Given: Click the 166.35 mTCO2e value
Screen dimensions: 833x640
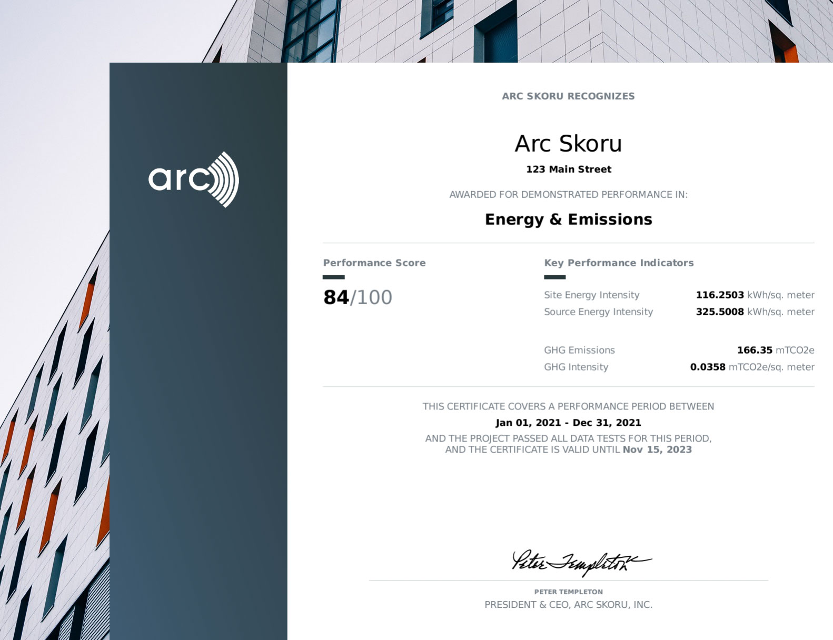Looking at the screenshot, I should [776, 350].
